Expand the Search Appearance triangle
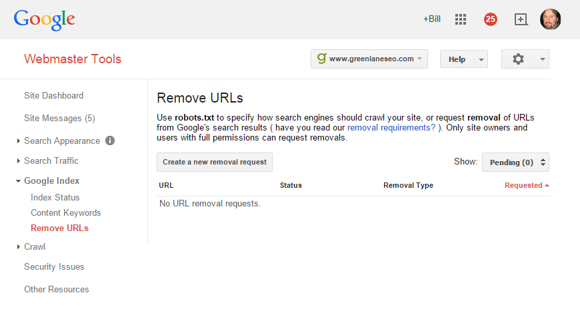 tap(18, 141)
